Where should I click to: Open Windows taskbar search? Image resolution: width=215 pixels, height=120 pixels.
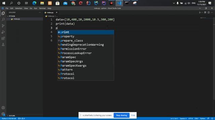(11, 3)
